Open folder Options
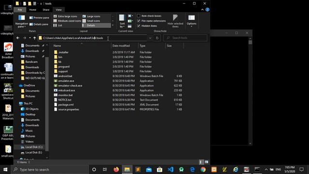 (191, 21)
